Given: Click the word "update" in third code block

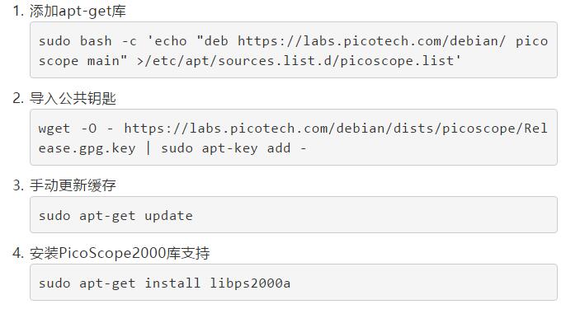Looking at the screenshot, I should tap(168, 216).
